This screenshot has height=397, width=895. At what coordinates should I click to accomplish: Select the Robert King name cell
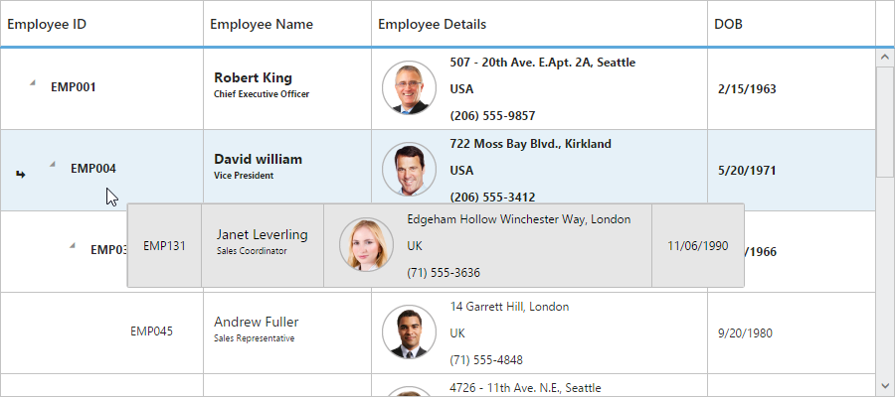click(x=253, y=77)
